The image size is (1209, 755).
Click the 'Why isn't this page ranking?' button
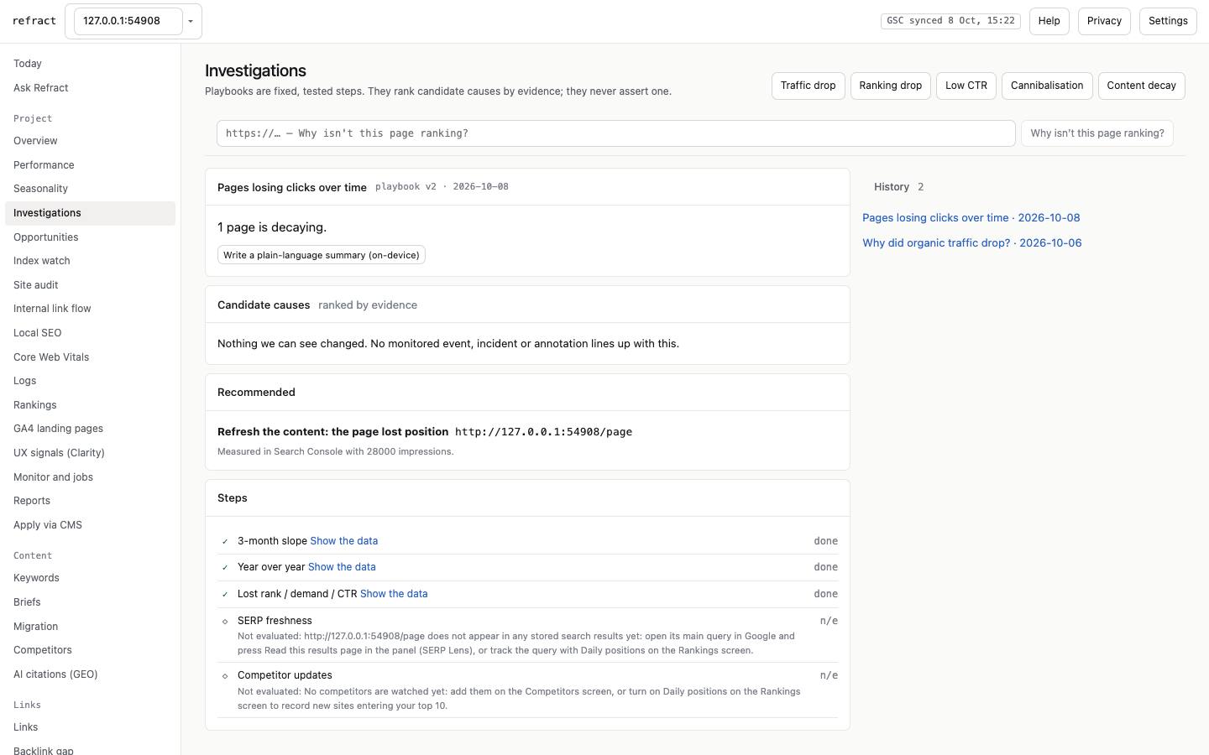(1097, 133)
